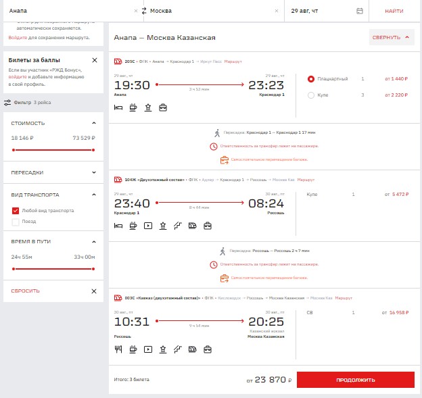Click walking transfer icon at Краснодар 1
422x398 pixels.
pos(217,133)
